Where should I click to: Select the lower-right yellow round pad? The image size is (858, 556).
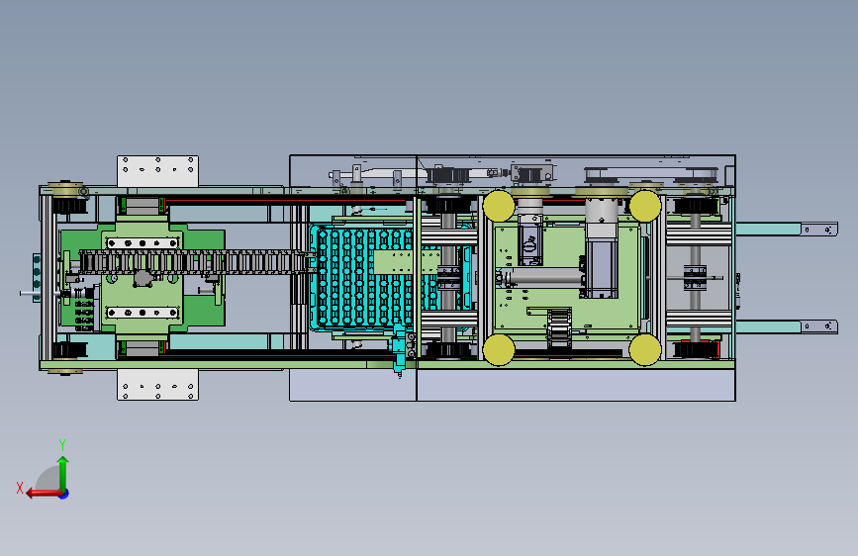click(645, 349)
